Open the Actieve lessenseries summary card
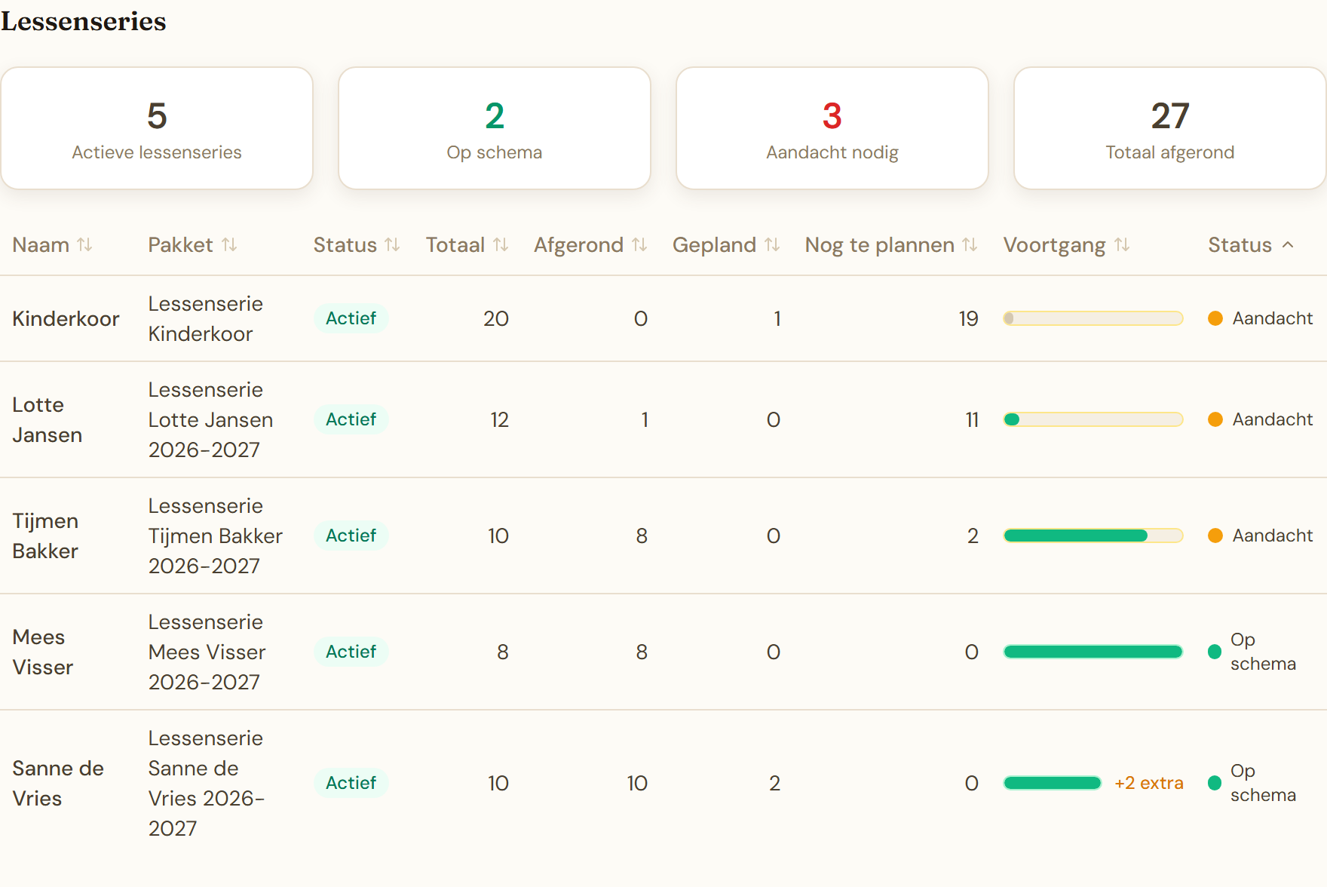Viewport: 1327px width, 887px height. [x=157, y=128]
